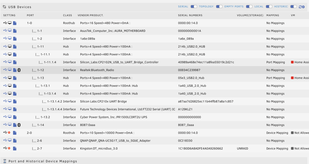309x164 pixels.
Task: Click the LOCAL label in the header
Action: pos(259,6)
